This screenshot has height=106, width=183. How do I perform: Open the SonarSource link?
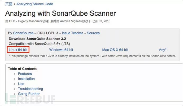point(23,33)
